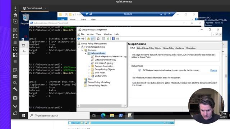
Task: Toggle fullscreen mode icon in sidebar
Action: pyautogui.click(x=15, y=36)
